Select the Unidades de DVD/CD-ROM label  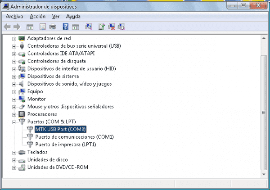click(58, 167)
